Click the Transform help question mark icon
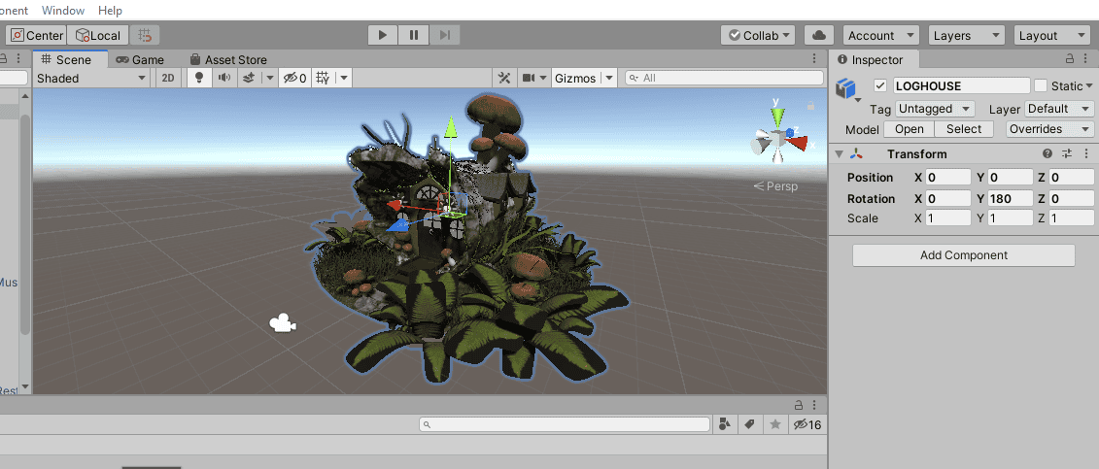 pos(1047,154)
